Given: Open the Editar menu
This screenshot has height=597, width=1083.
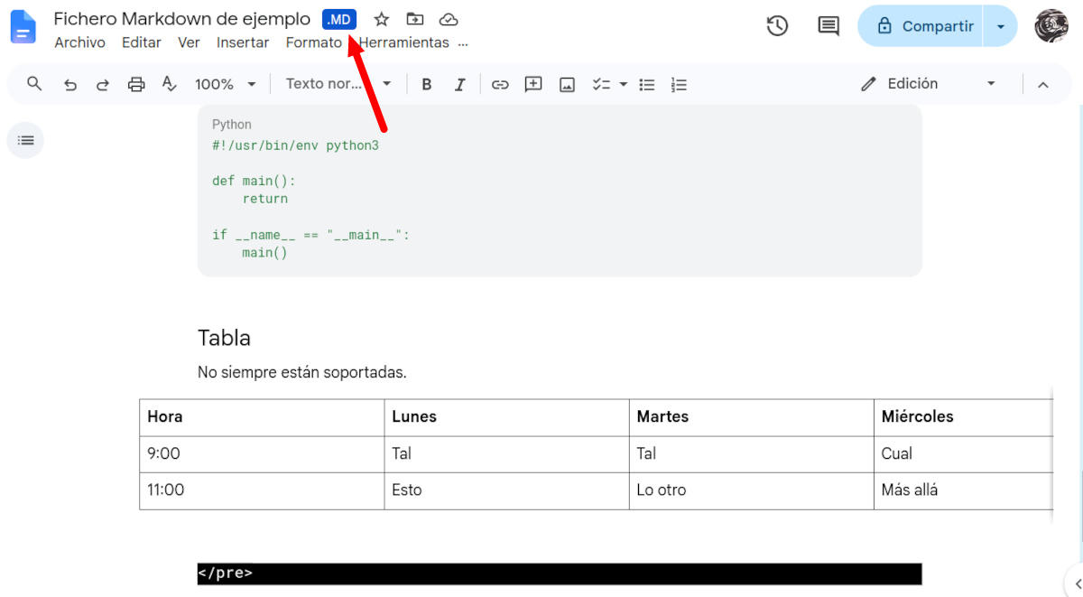Looking at the screenshot, I should click(142, 42).
